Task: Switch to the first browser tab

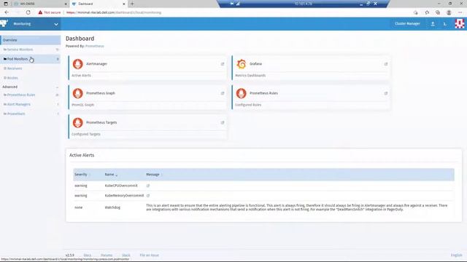Action: pos(40,4)
